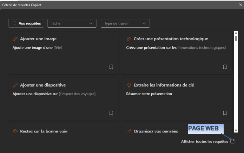Image resolution: width=244 pixels, height=153 pixels.
Task: Click the prompt Créez une présentation sur les innovations
Action: pyautogui.click(x=176, y=48)
